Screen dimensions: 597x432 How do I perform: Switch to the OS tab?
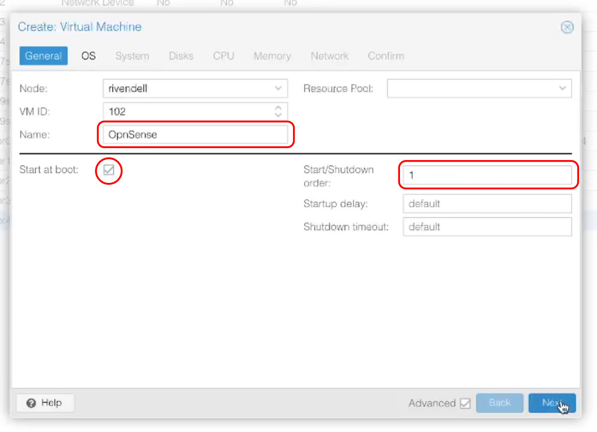tap(89, 56)
